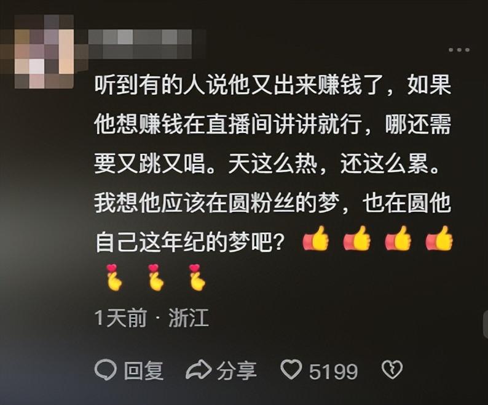Click the reply speech bubble icon
488x405 pixels.
[x=106, y=370]
